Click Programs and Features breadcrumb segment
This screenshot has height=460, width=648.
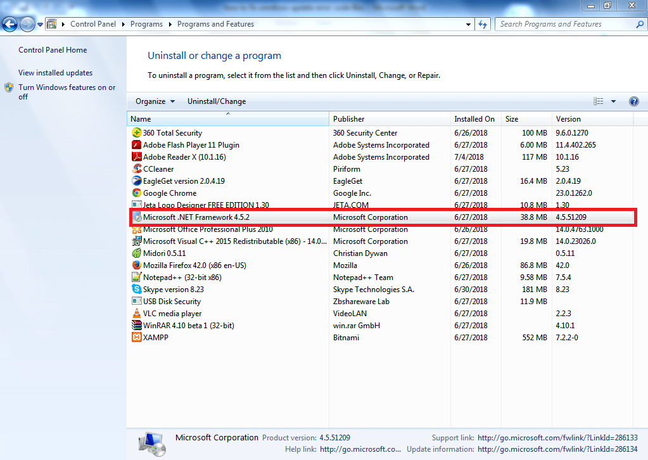coord(215,24)
